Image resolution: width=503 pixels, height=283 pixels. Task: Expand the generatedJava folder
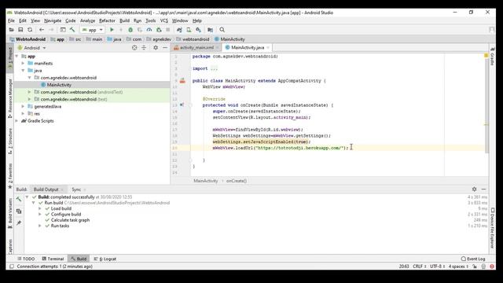(23, 107)
